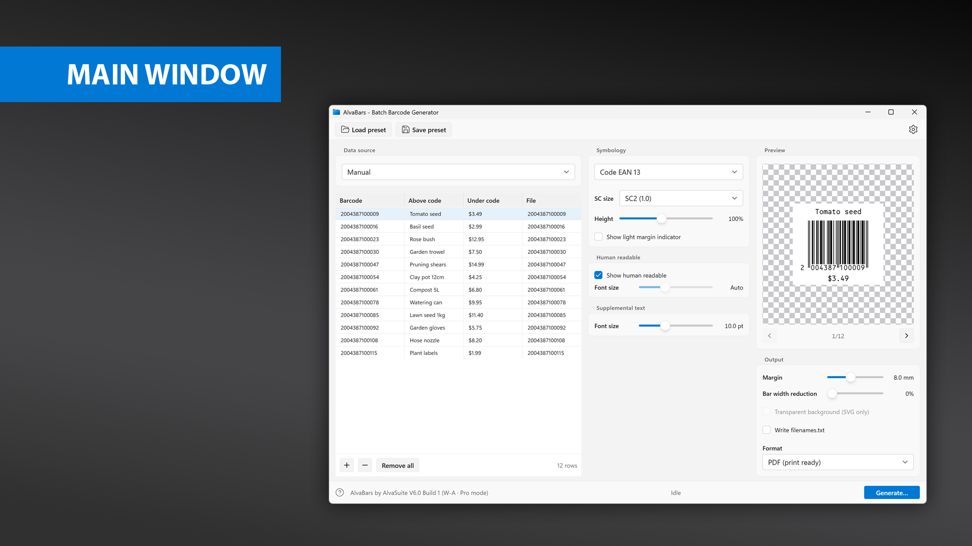Open the settings gear icon
Image resolution: width=972 pixels, height=546 pixels.
tap(913, 129)
